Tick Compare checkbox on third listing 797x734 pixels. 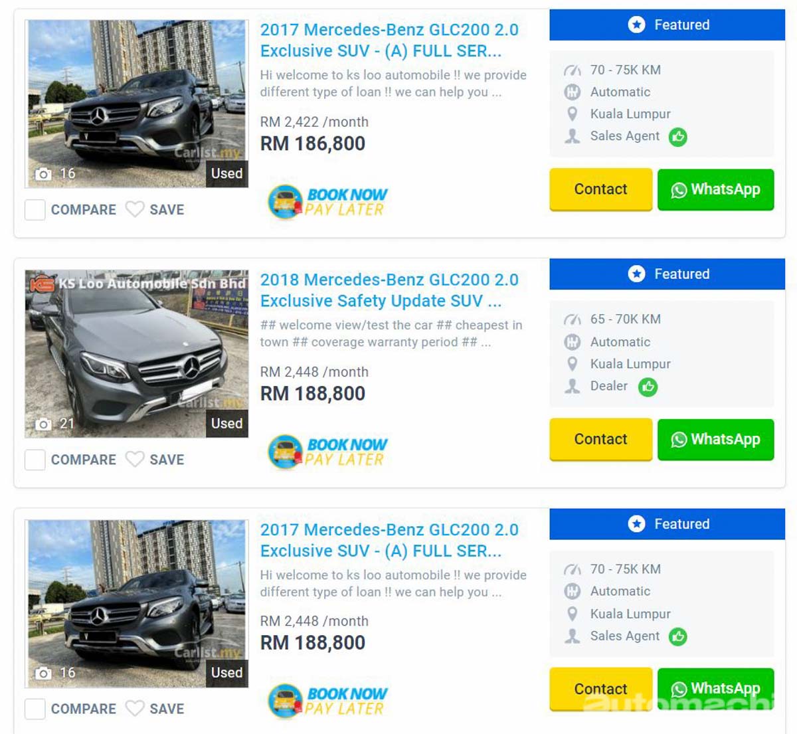click(x=35, y=709)
